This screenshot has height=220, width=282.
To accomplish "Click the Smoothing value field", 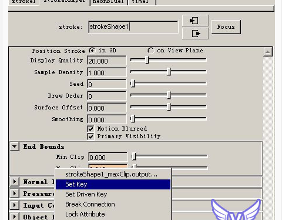I will coord(107,119).
